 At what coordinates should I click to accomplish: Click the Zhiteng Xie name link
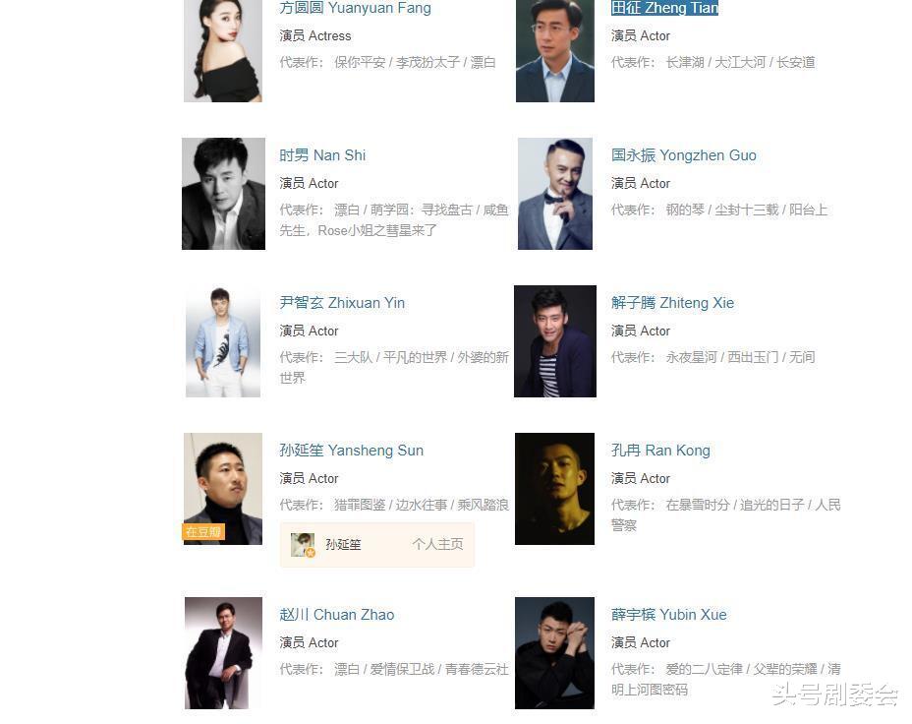672,303
